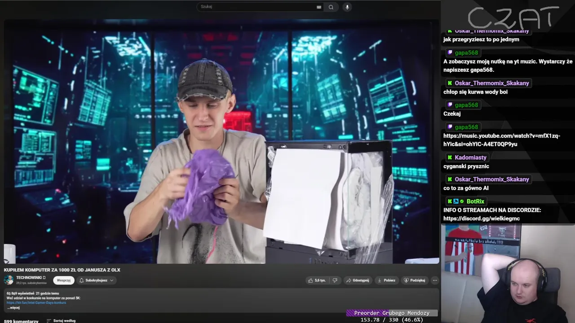Like the video with thumbs-up 5,6 tys.
The image size is (575, 323).
[x=317, y=280]
